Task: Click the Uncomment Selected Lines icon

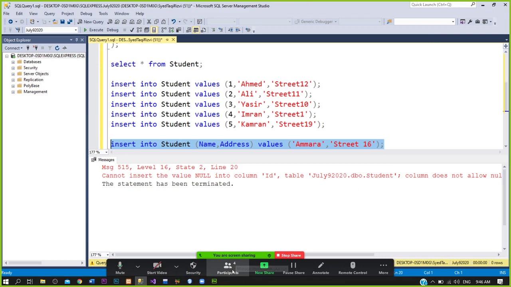Action: point(221,30)
